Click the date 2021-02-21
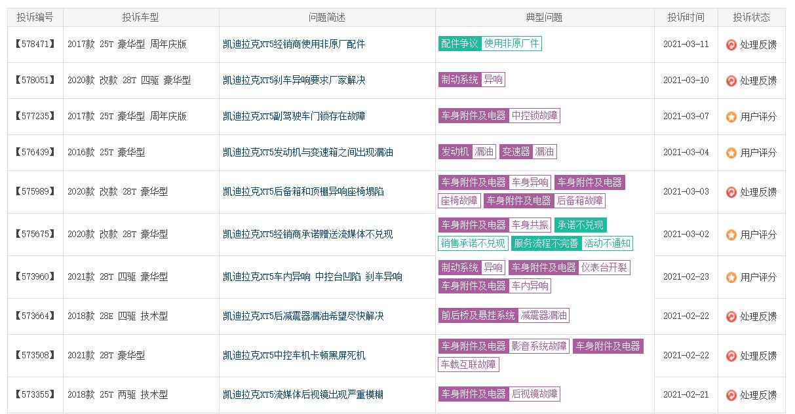The width and height of the screenshot is (795, 414). 686,394
